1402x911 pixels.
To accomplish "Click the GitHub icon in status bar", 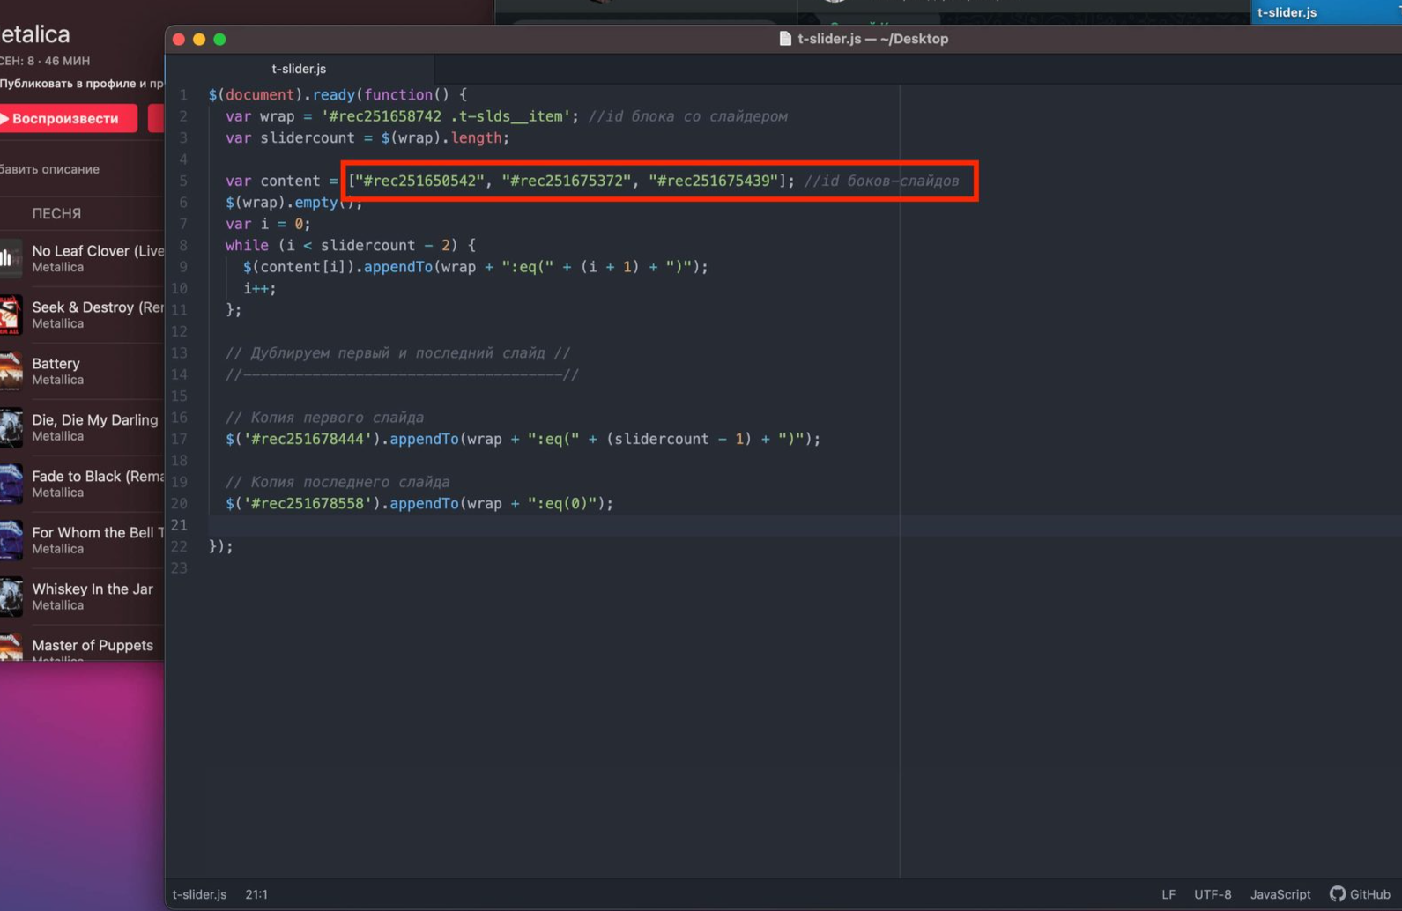I will click(1337, 893).
